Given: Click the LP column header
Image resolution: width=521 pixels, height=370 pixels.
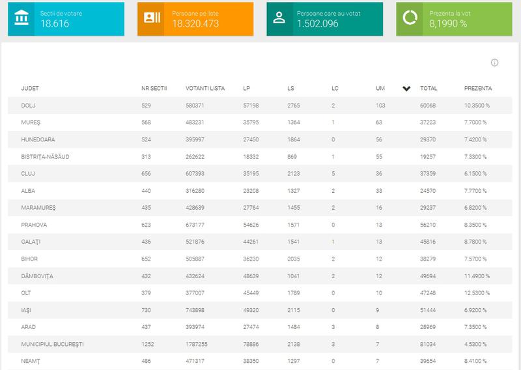Looking at the screenshot, I should point(246,88).
